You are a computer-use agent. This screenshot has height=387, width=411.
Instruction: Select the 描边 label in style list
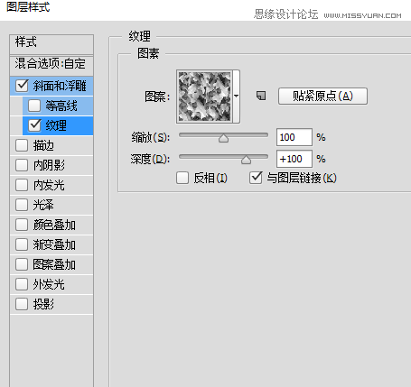coord(43,145)
